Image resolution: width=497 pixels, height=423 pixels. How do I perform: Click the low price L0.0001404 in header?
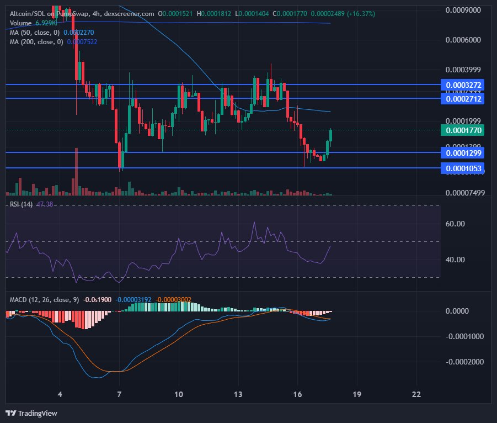(x=252, y=14)
